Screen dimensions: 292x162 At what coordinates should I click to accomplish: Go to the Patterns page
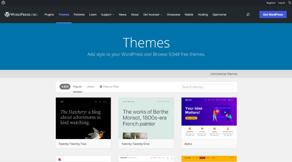click(79, 15)
